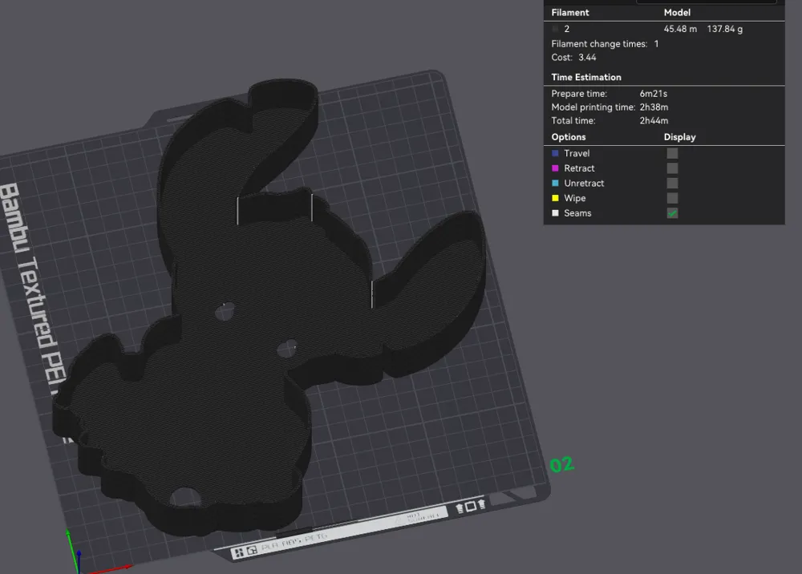The width and height of the screenshot is (802, 574).
Task: Click the blue Travel color icon
Action: [555, 153]
